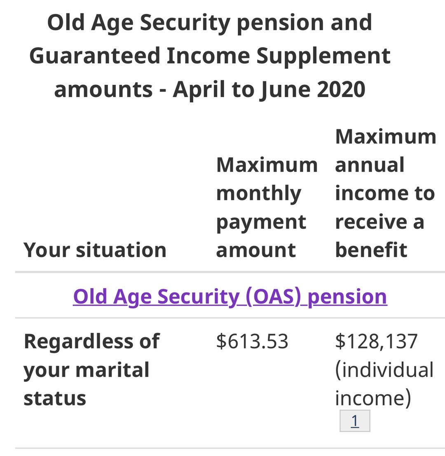Click footnote 1 link below individual income
Image resolution: width=445 pixels, height=456 pixels.
click(x=355, y=421)
